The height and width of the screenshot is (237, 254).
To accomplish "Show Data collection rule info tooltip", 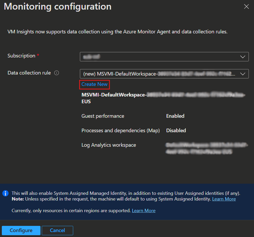I will pyautogui.click(x=57, y=73).
